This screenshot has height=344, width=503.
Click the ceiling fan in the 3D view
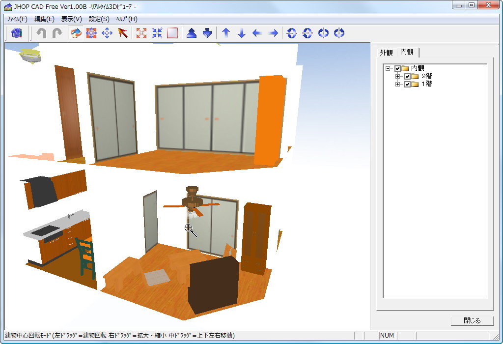[x=192, y=202]
